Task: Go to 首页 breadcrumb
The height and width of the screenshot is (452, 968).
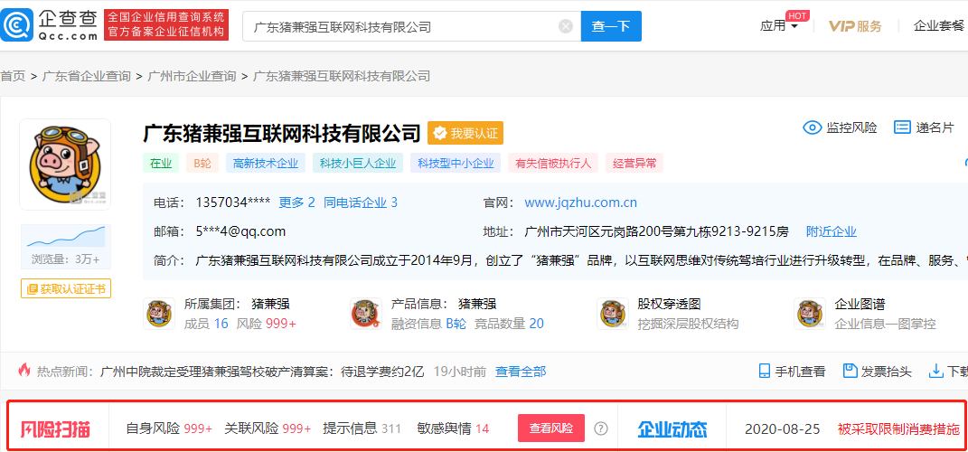Action: coord(13,77)
